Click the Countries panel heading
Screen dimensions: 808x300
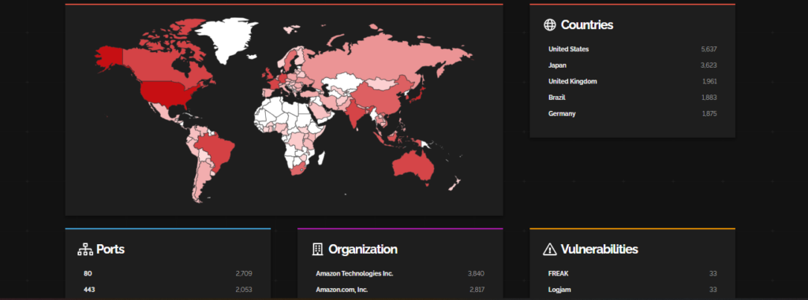point(587,24)
